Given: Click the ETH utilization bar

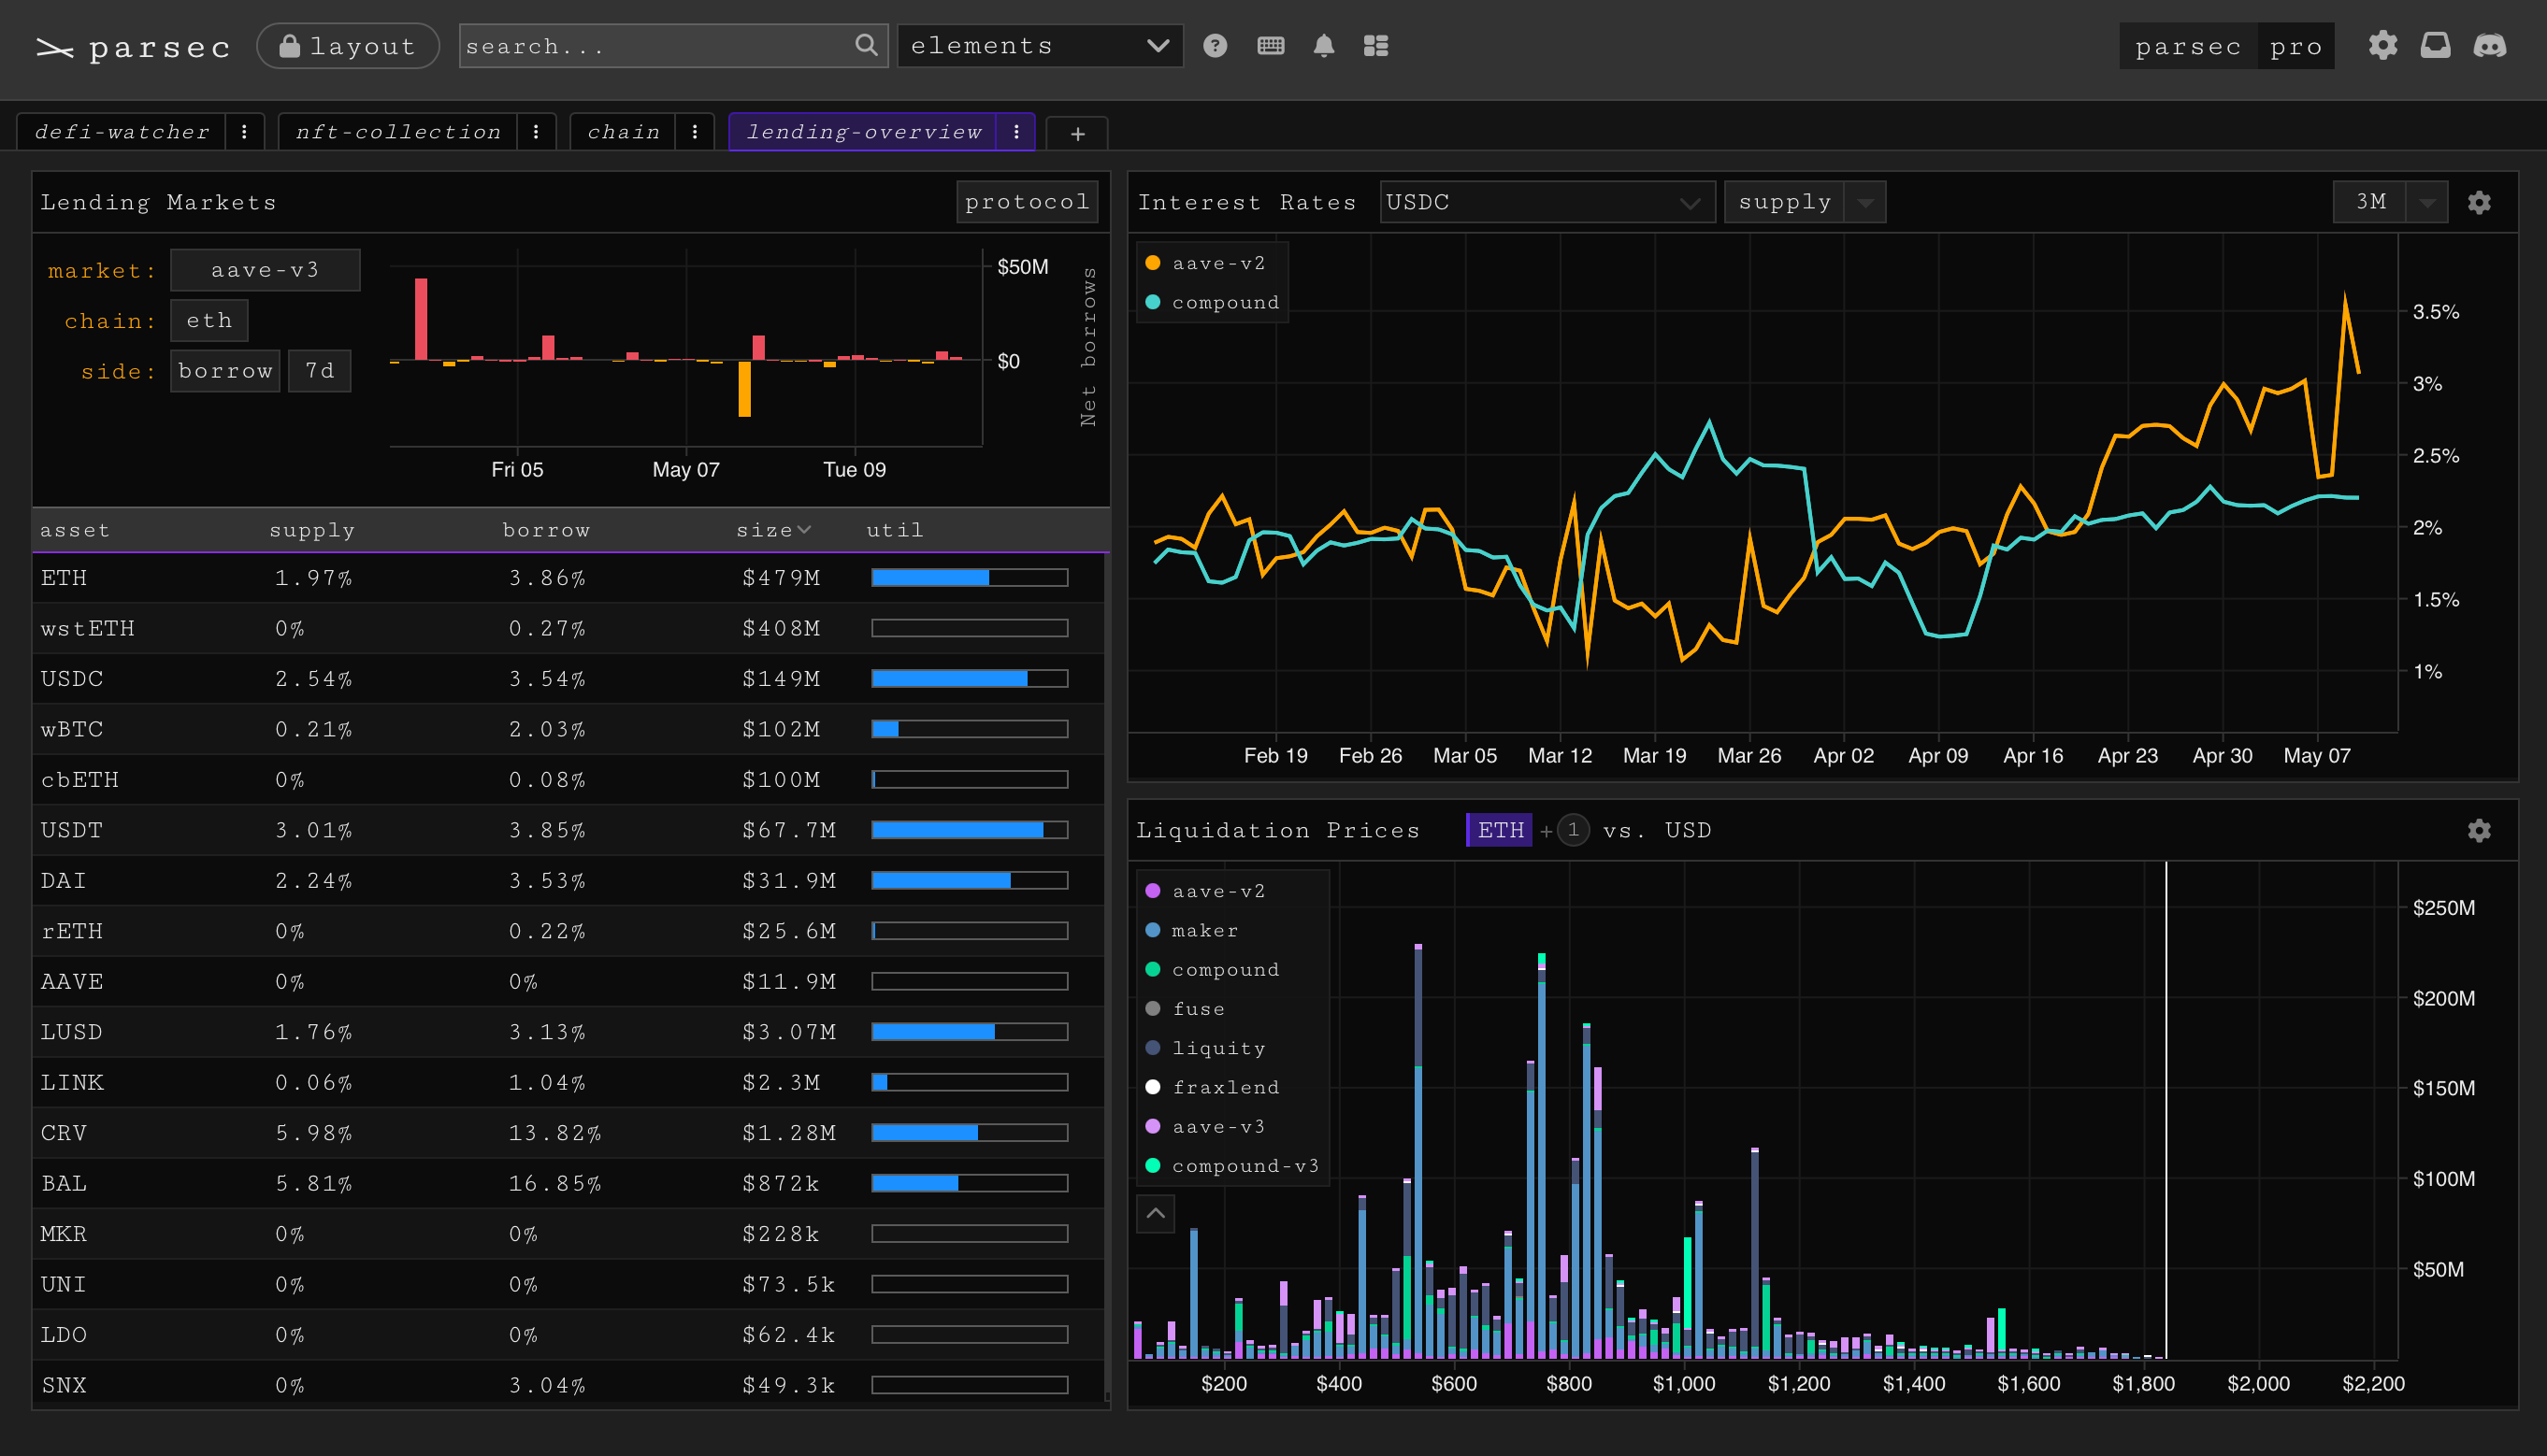Looking at the screenshot, I should 970,578.
